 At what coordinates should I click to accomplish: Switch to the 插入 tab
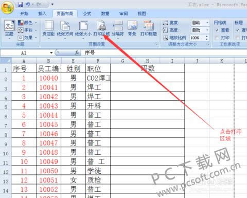[42, 13]
